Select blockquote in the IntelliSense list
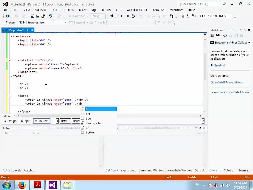Viewport: 253px width, 190px height. [x=99, y=123]
